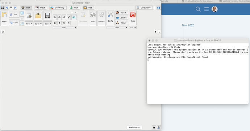
Task: Toggle align left formatting
Action: coord(55,17)
